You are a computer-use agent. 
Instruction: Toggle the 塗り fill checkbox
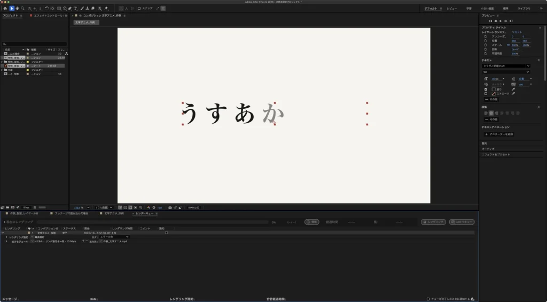(486, 90)
